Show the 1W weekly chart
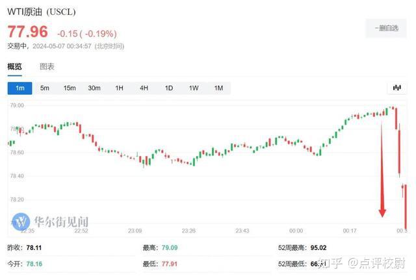The image size is (416, 280). click(x=194, y=88)
